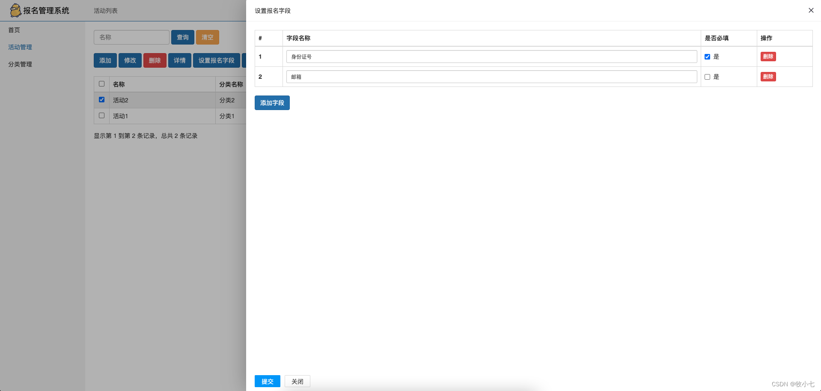Click the 活动1 name cell
821x391 pixels.
(162, 116)
